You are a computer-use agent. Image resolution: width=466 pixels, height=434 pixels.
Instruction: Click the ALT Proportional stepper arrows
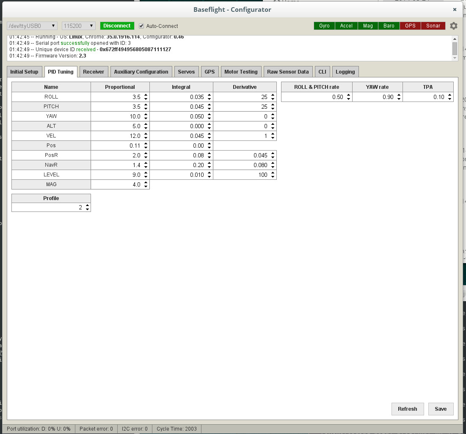point(146,126)
